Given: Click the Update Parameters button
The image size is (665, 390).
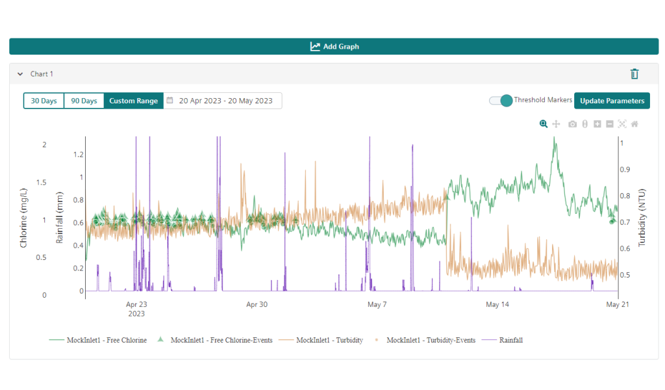Looking at the screenshot, I should (611, 101).
